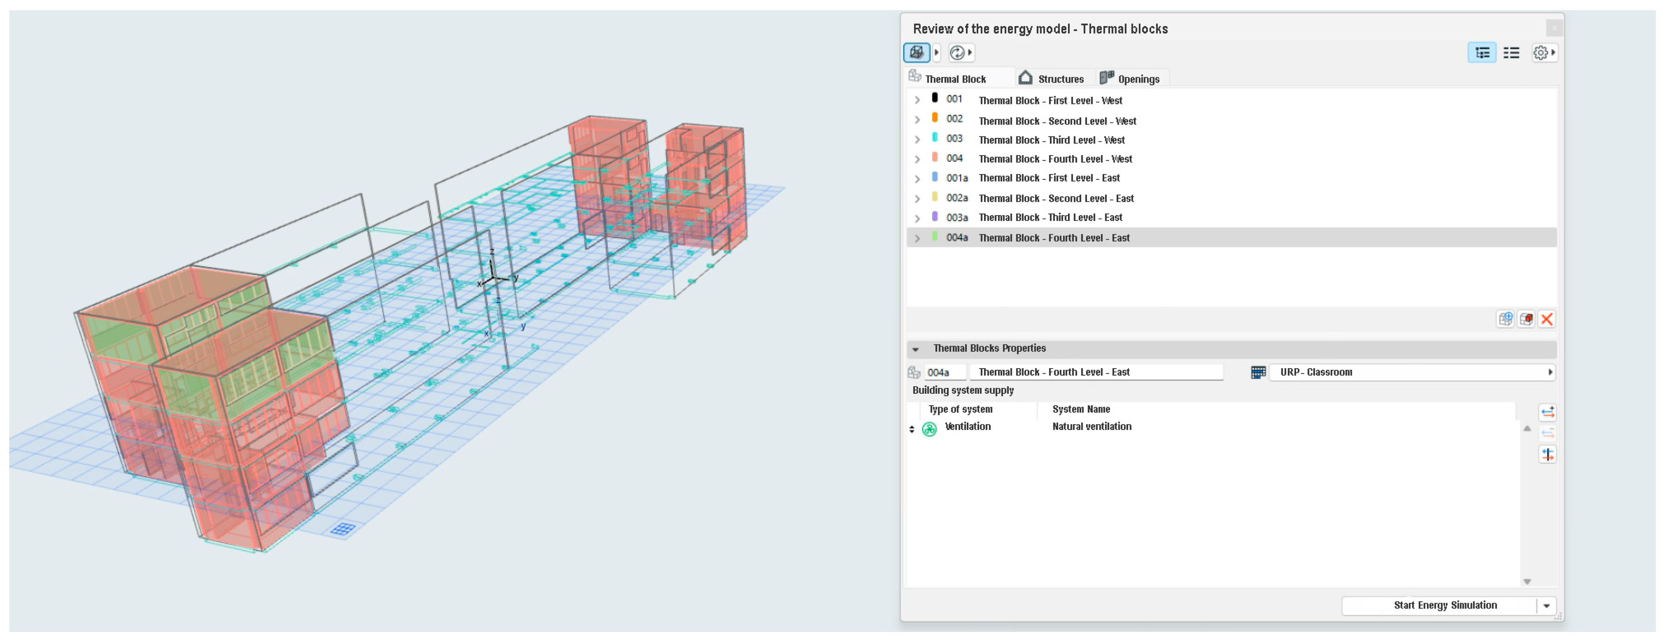Click the building systems edit icon
Screen dimensions: 1667x643
pos(1547,455)
